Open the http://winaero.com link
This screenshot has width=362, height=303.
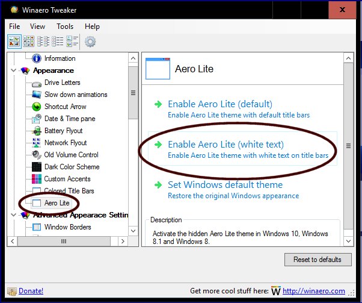coord(314,291)
